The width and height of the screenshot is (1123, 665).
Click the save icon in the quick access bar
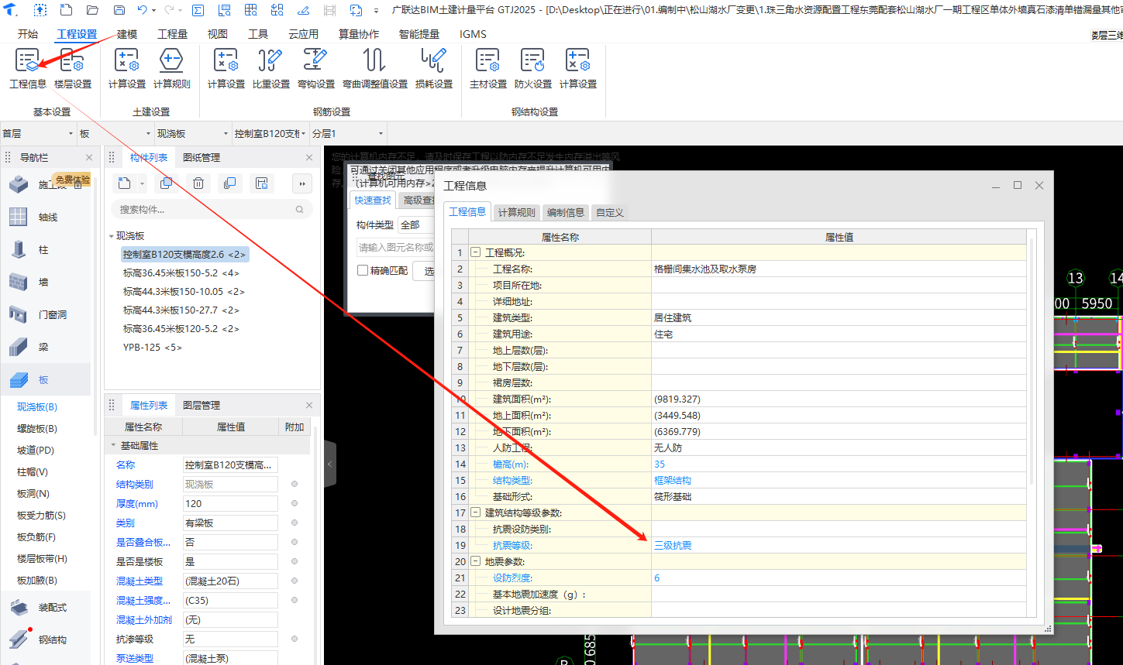(119, 11)
